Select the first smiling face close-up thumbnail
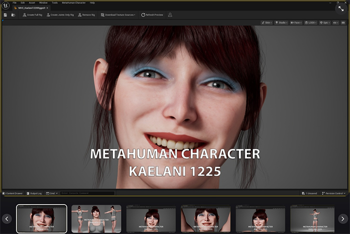 tap(41, 219)
